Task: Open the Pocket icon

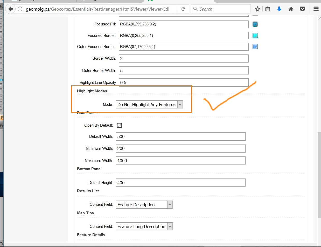Action: 302,9
